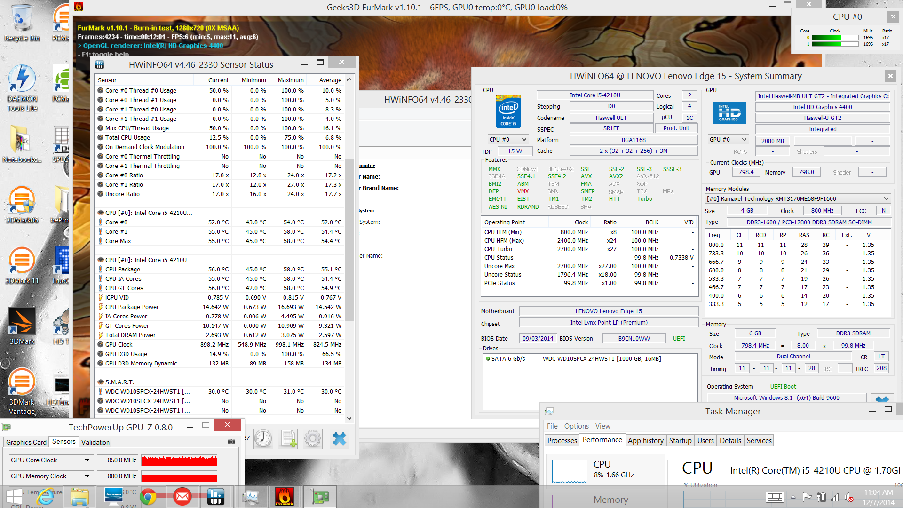The image size is (903, 508).
Task: Click the HWiNFO clock timer icon
Action: [x=263, y=438]
